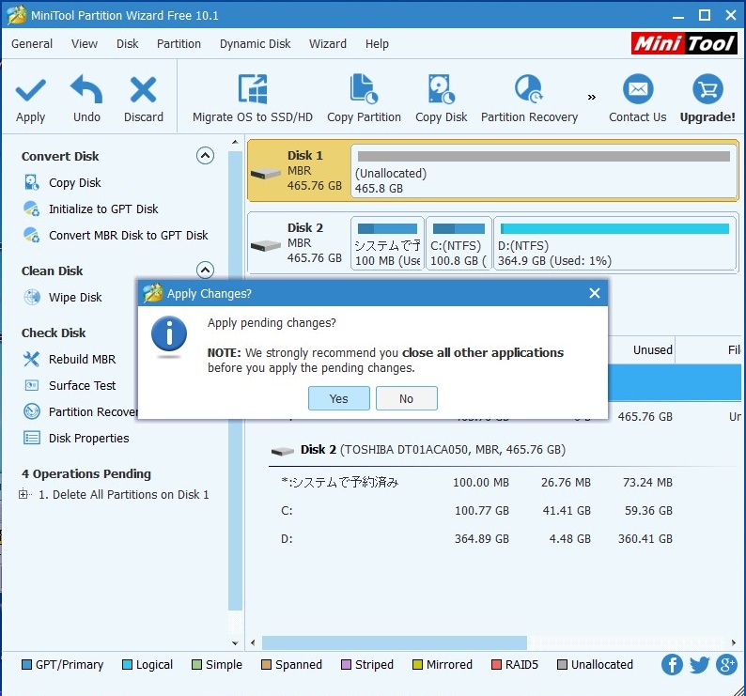
Task: Open the View menu
Action: (85, 44)
